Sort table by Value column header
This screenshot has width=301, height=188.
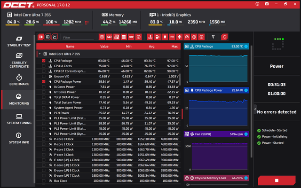tap(104, 47)
